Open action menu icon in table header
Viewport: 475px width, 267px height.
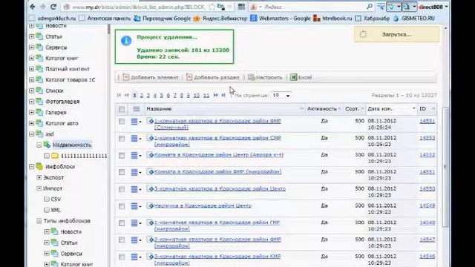pos(137,109)
